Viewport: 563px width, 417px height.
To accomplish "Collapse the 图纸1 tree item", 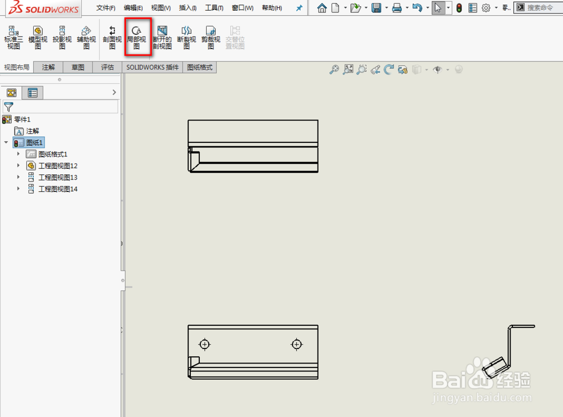I will 6,142.
